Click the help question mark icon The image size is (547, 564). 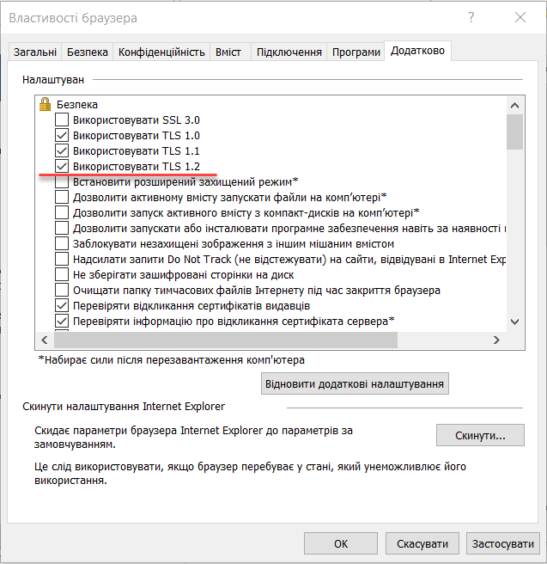[x=471, y=17]
